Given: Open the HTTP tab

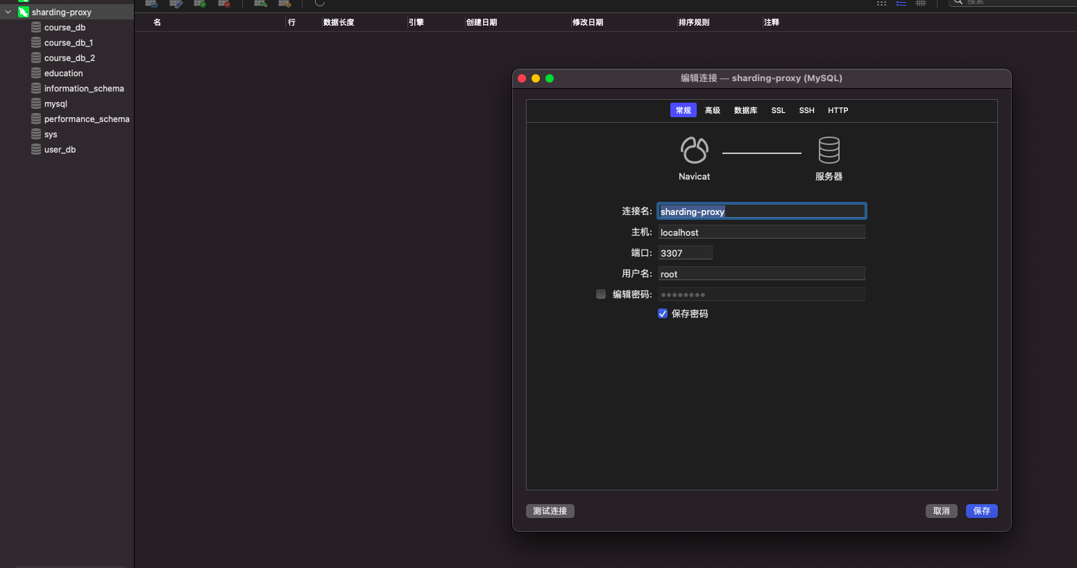Looking at the screenshot, I should (x=838, y=110).
